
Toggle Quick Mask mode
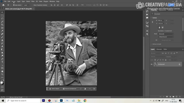coord(2,87)
